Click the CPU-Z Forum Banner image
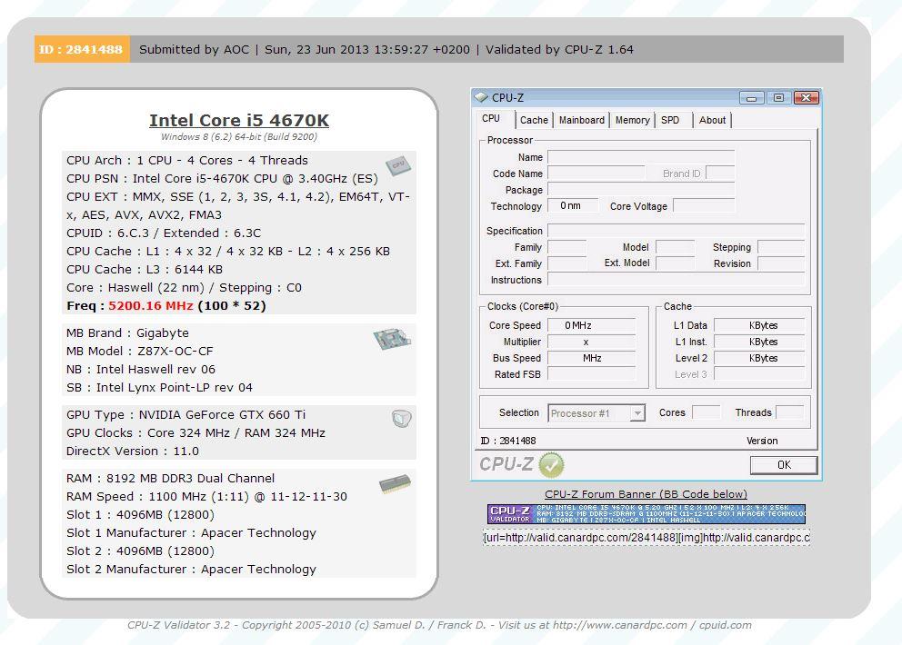This screenshot has width=902, height=645. [646, 514]
